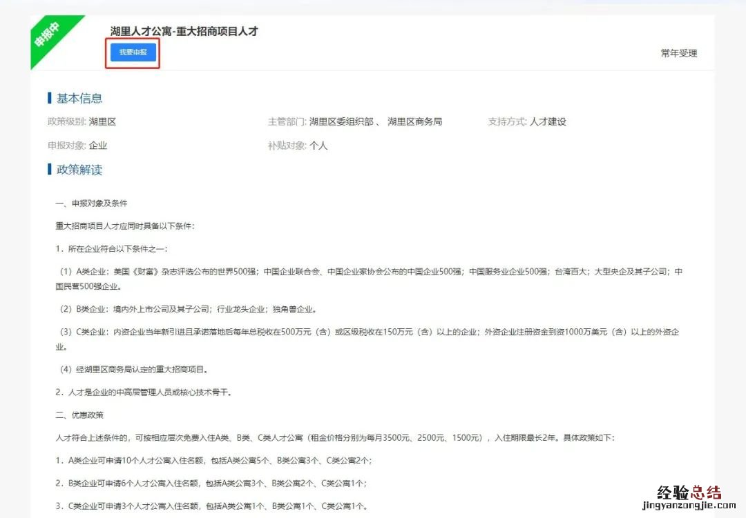Viewport: 746px width, 518px height.
Task: Click the 经验总结 watermark logo
Action: [x=687, y=492]
